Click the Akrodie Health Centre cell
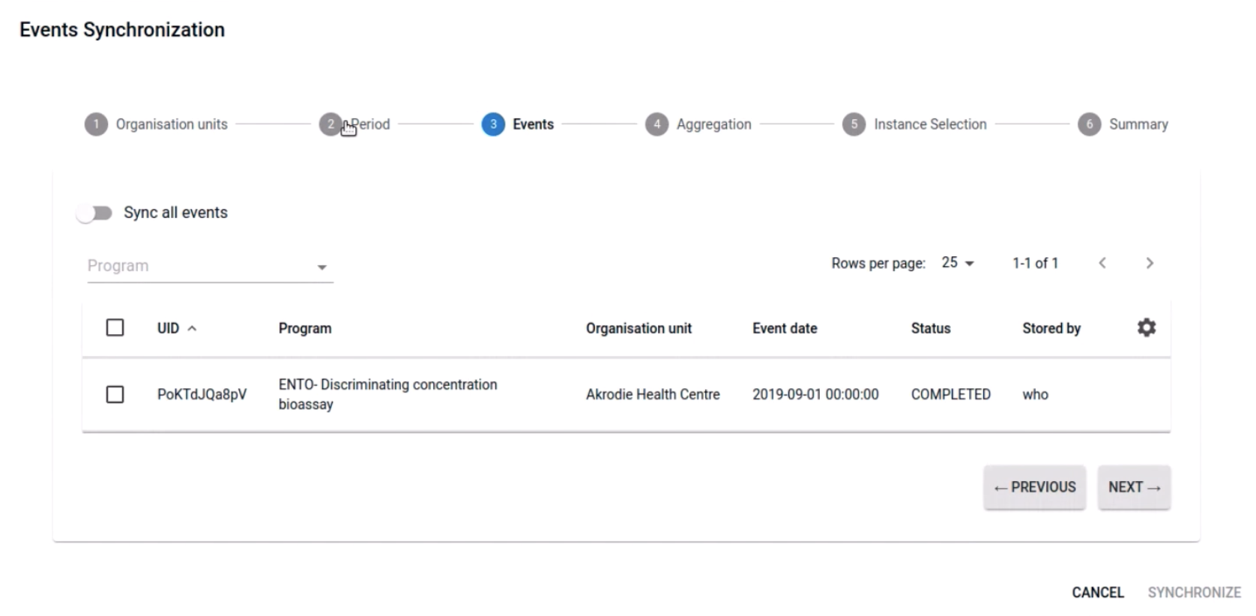 point(653,394)
